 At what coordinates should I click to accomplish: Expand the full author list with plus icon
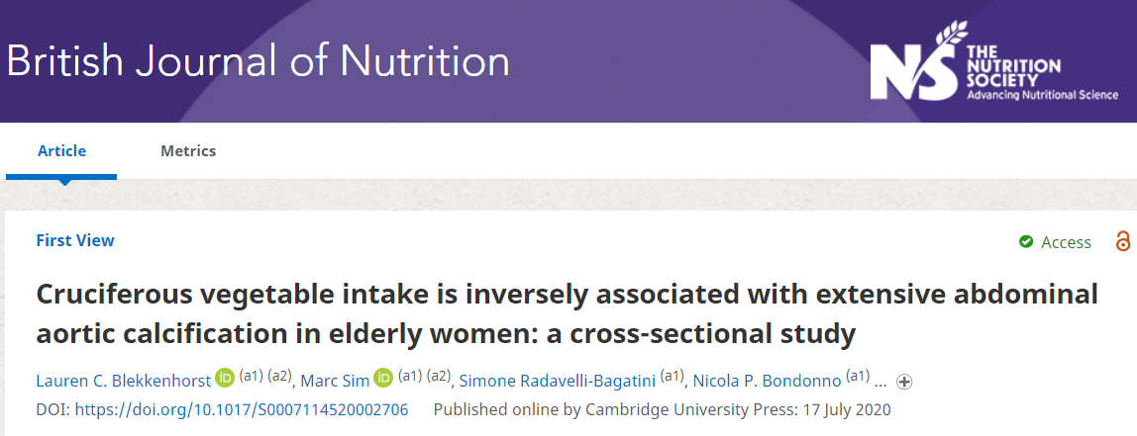904,382
